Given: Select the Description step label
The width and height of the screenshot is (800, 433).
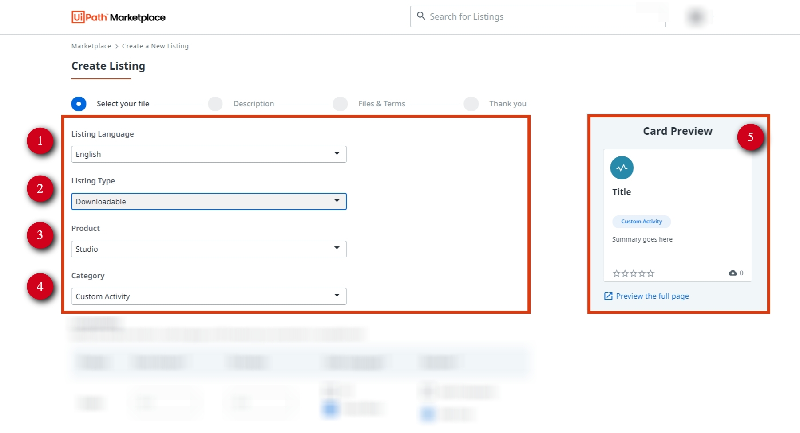Looking at the screenshot, I should [253, 104].
